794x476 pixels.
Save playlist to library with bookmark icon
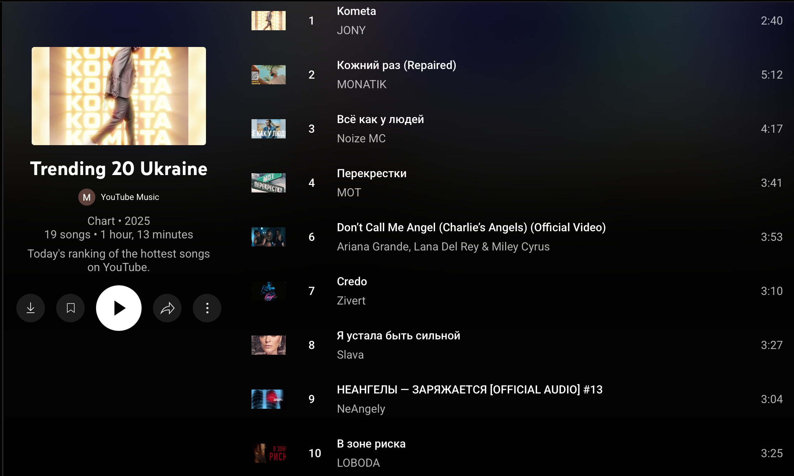70,308
